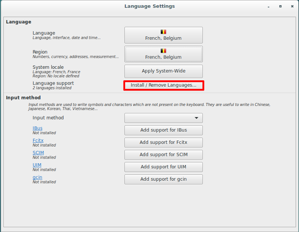Viewport: 299px width, 232px height.
Task: Click the Belgian flag on Region button
Action: click(163, 51)
